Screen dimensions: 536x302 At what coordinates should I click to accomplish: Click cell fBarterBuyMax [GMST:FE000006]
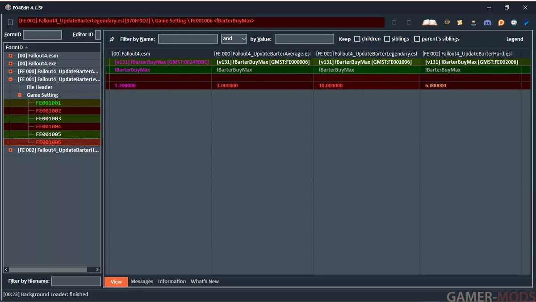tap(262, 62)
